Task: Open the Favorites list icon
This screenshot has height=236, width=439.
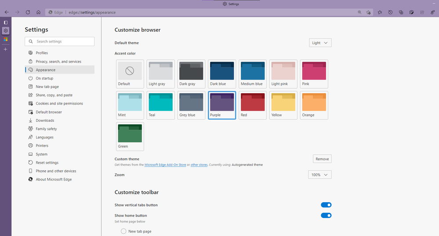Action: tap(380, 12)
